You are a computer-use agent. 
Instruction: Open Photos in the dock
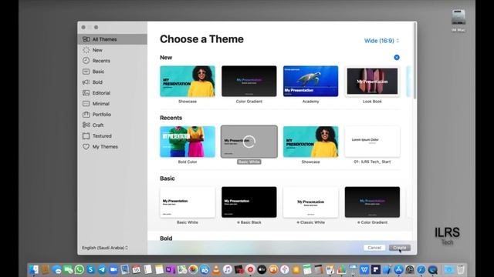[193, 269]
